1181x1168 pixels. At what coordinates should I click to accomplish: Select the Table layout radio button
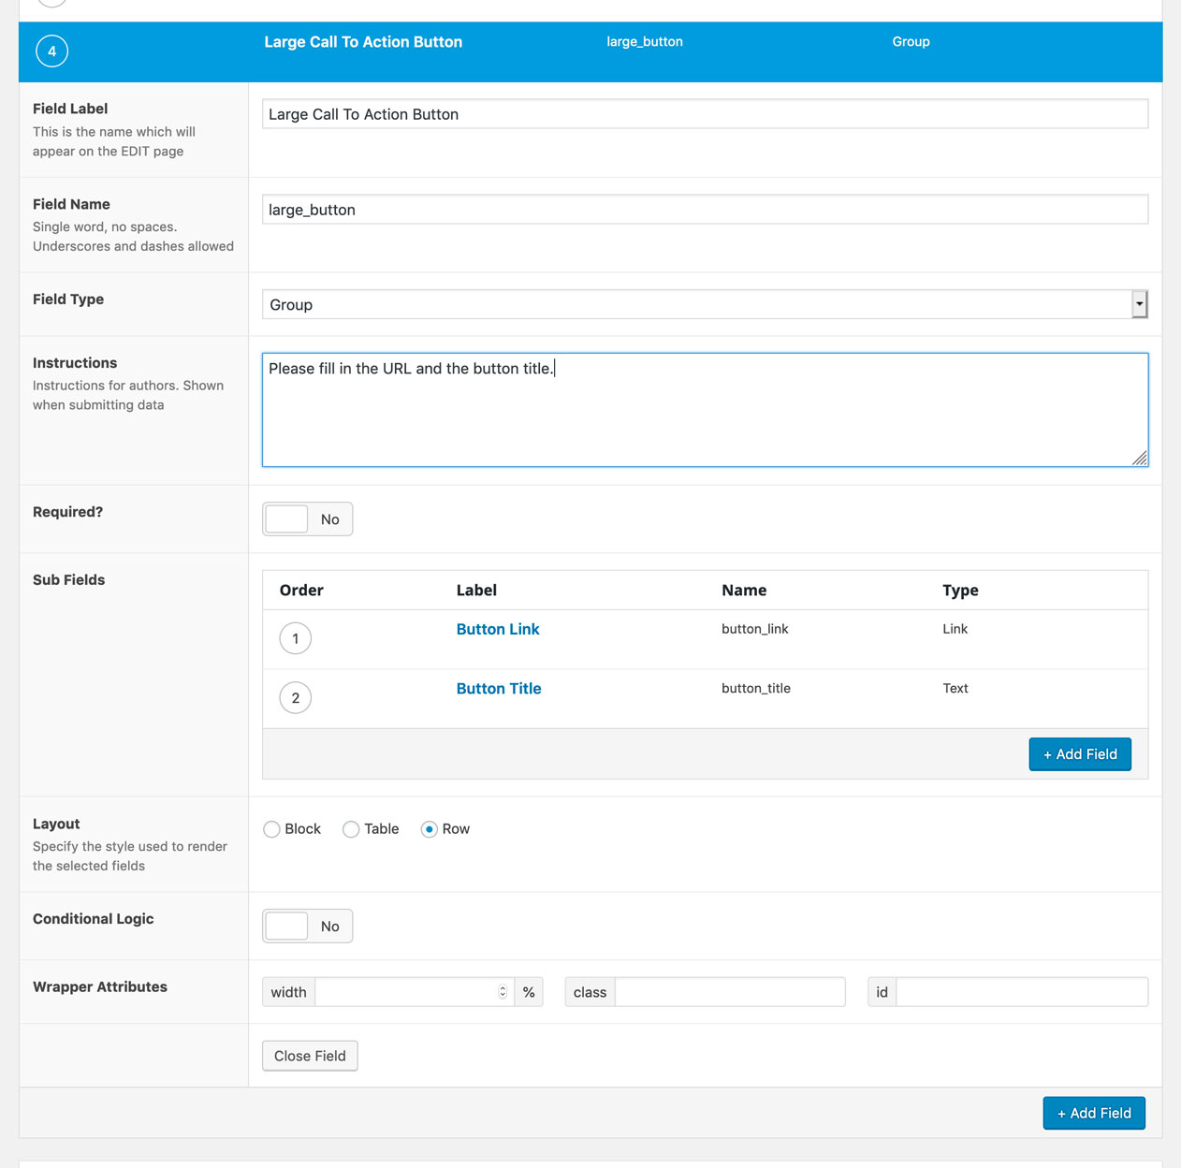[x=351, y=829]
